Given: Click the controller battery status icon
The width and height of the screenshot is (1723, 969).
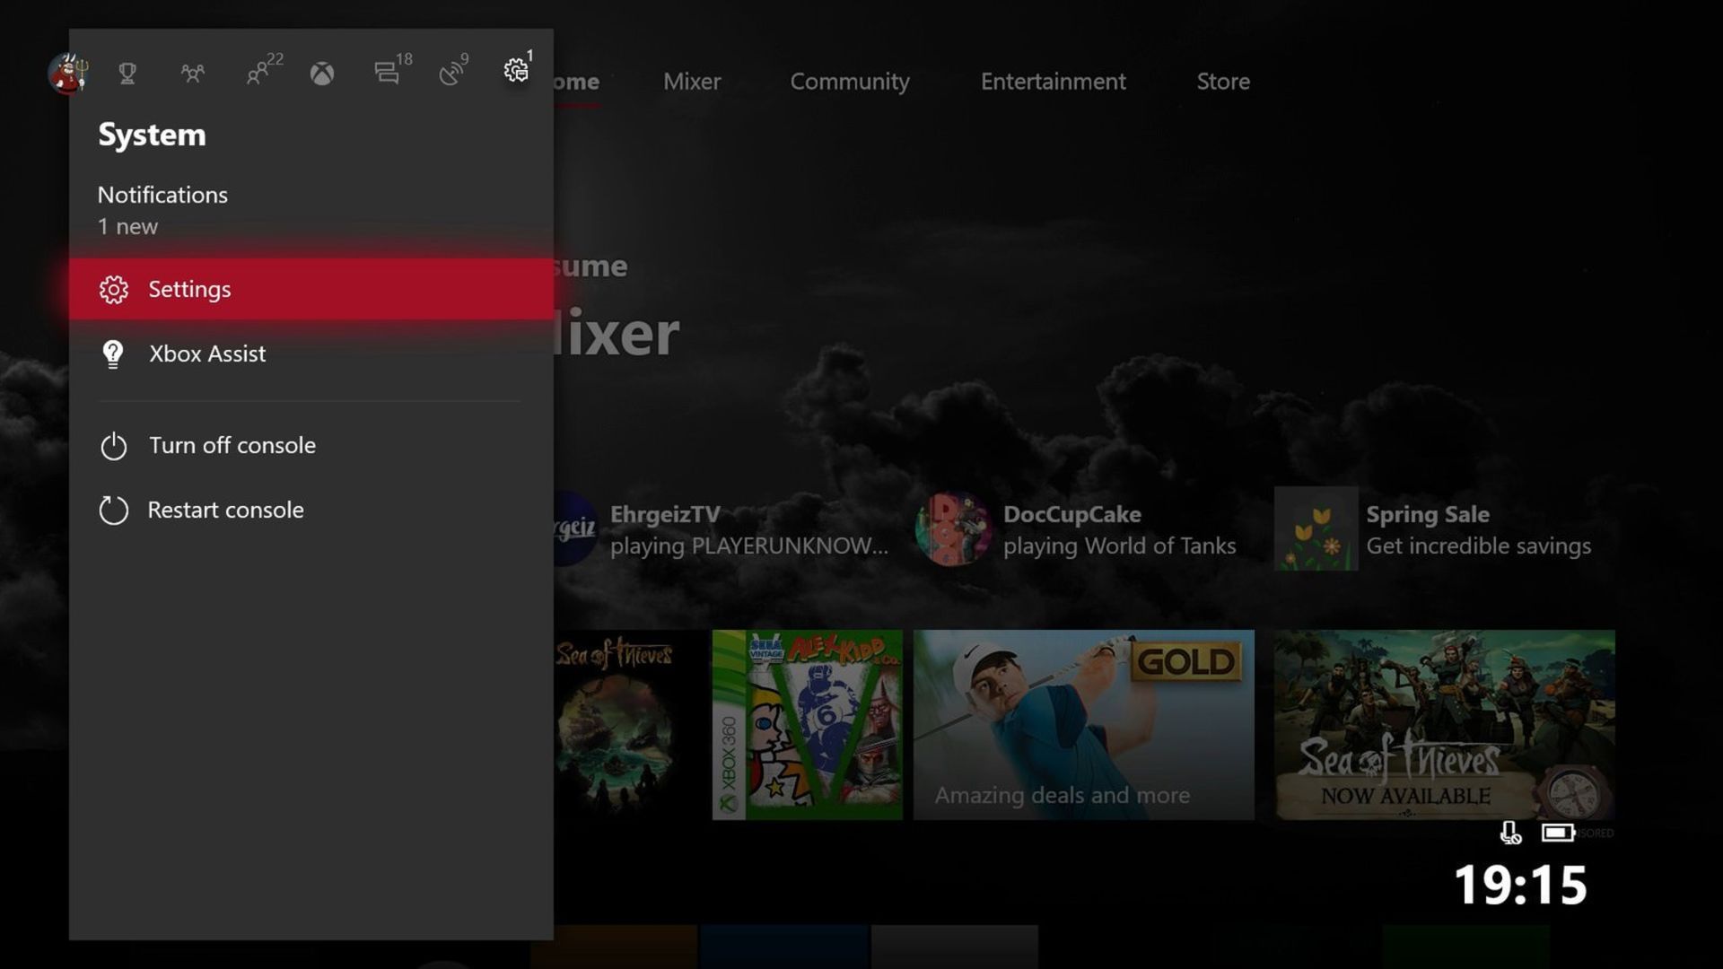Looking at the screenshot, I should pyautogui.click(x=1558, y=834).
